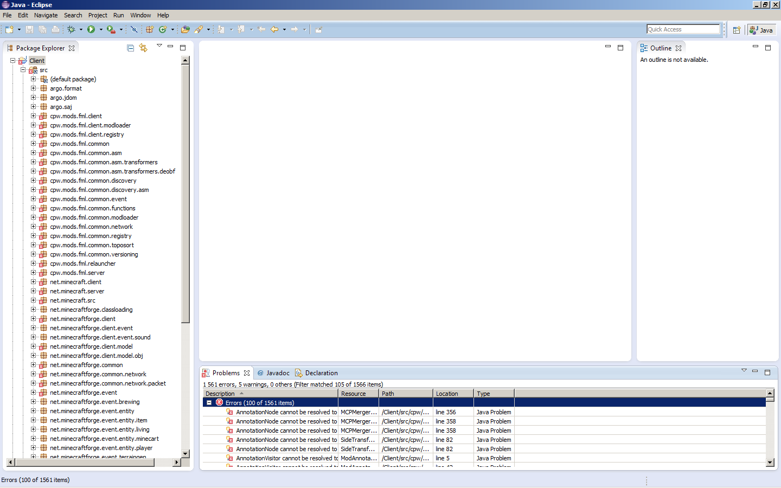
Task: Click the Quick Access search field
Action: [x=683, y=29]
